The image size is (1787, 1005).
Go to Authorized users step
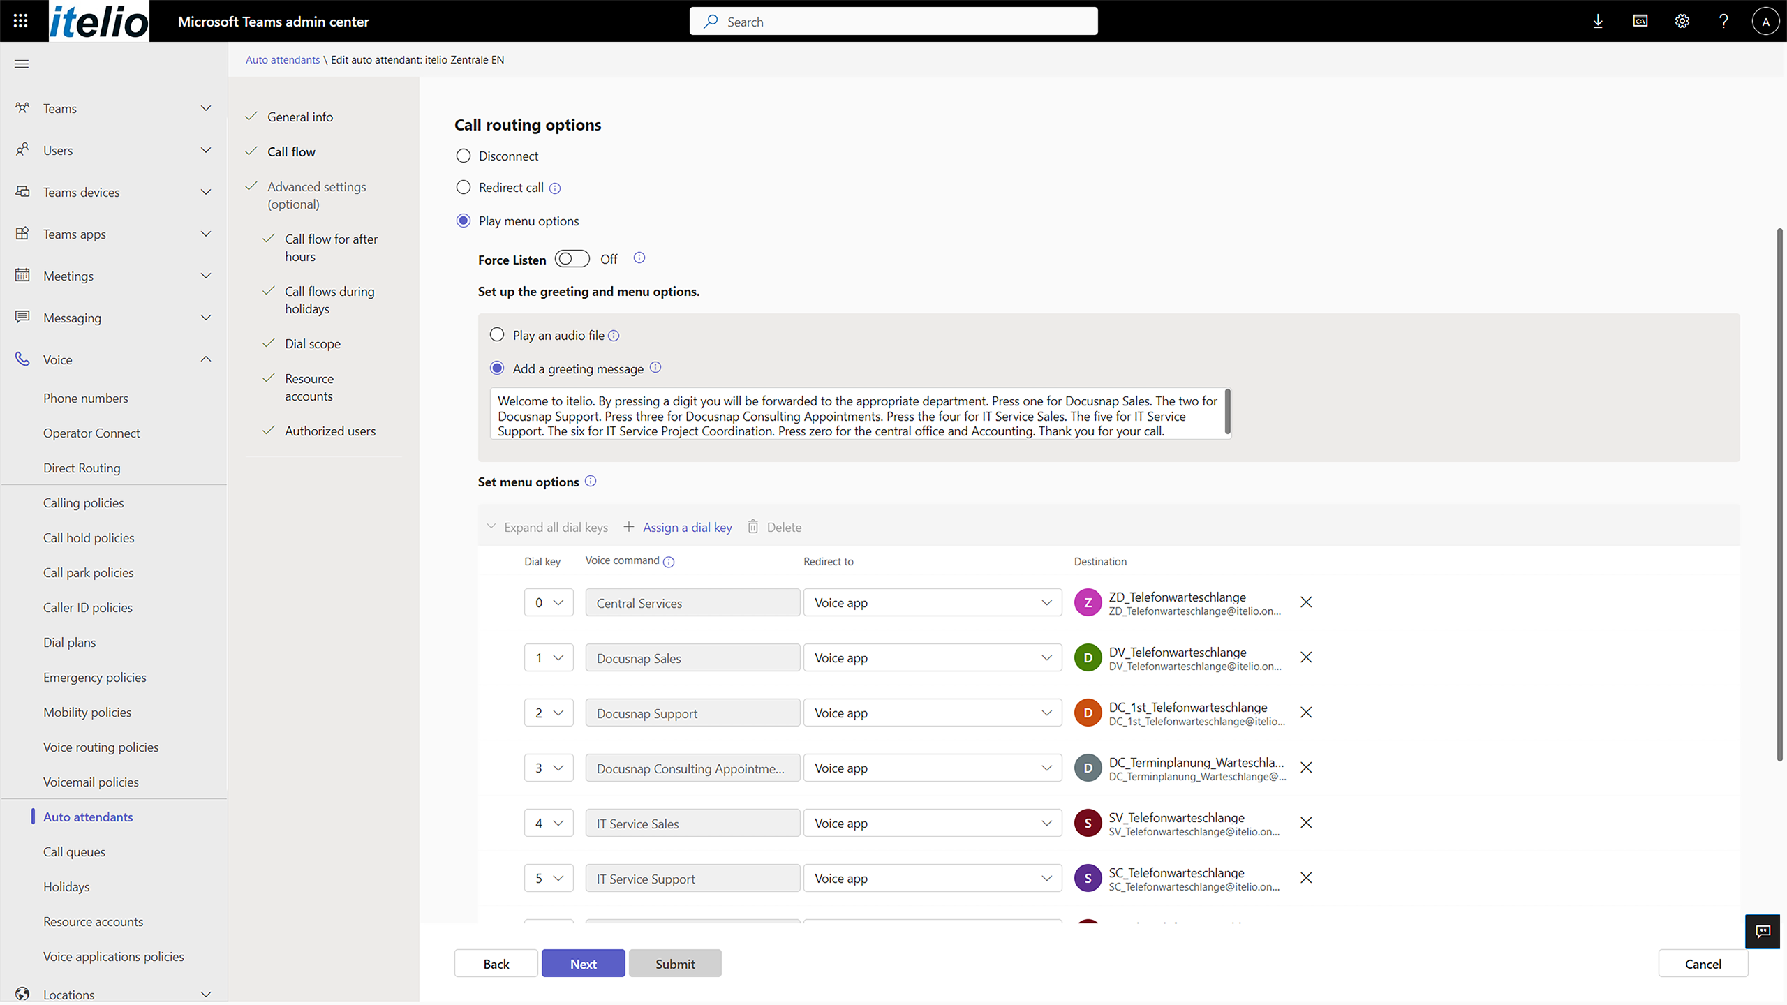click(330, 431)
